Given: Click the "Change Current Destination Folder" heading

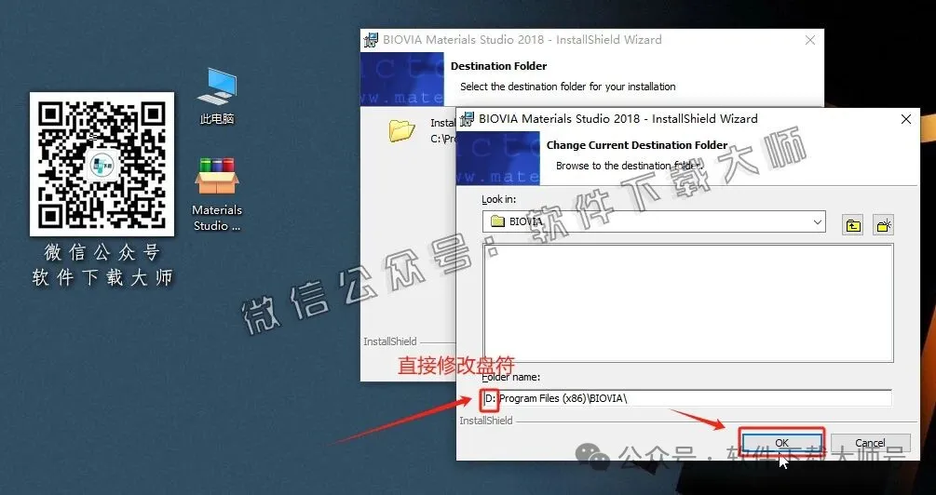Looking at the screenshot, I should pyautogui.click(x=637, y=145).
